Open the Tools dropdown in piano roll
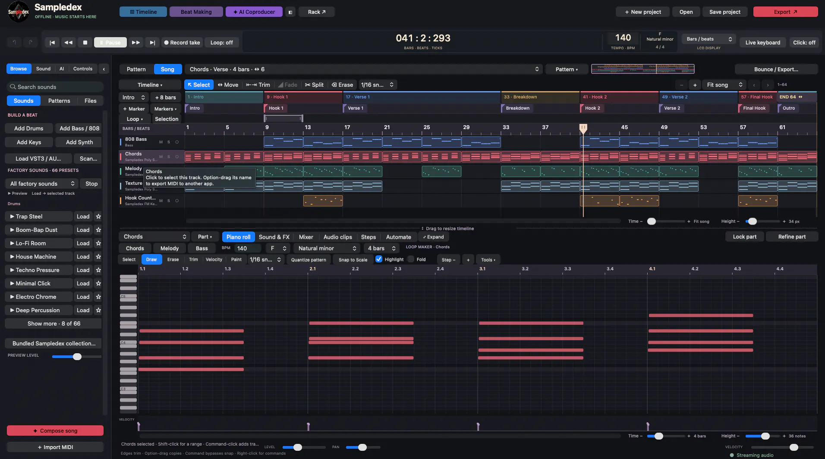Screen dimensions: 825x459 pos(488,260)
